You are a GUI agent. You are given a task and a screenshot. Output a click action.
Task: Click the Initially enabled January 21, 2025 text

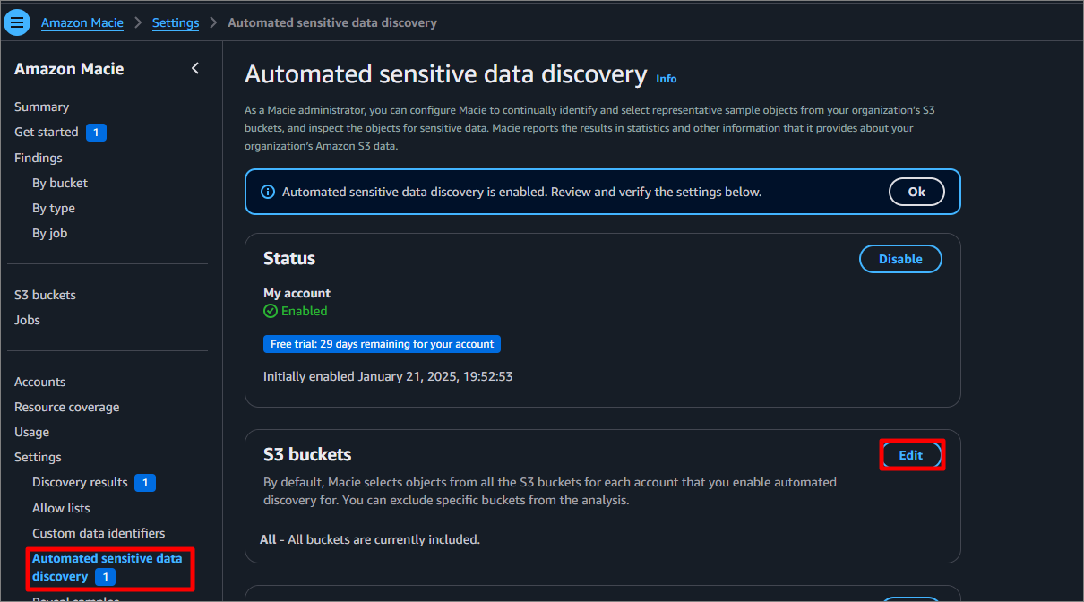pos(388,376)
